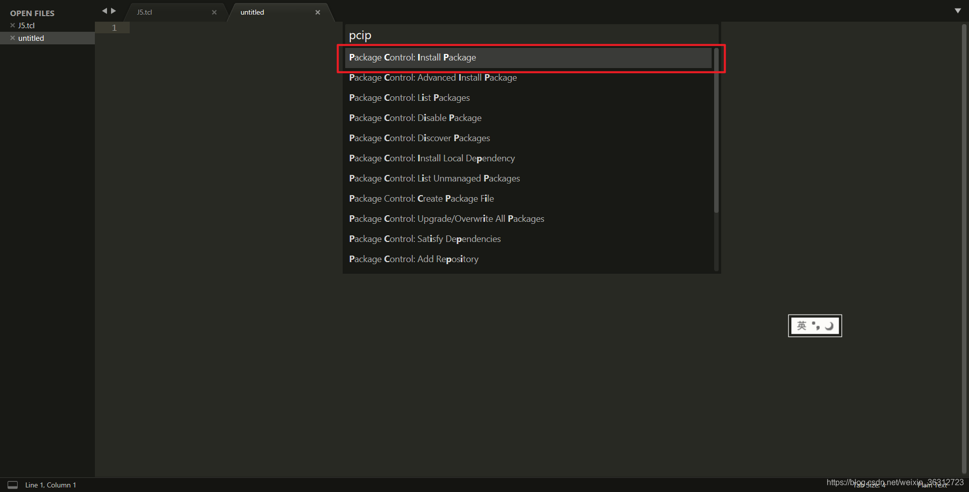Image resolution: width=969 pixels, height=492 pixels.
Task: Choose Package Control: Advanced Install Package
Action: [x=528, y=78]
